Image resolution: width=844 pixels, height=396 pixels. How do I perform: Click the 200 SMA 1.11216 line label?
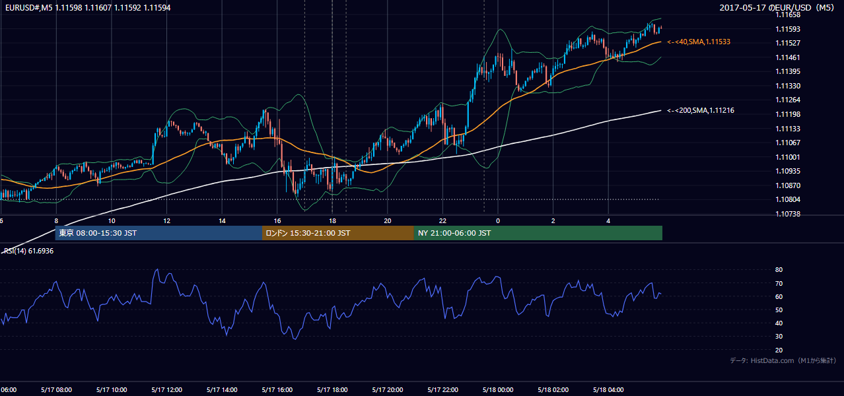click(700, 111)
